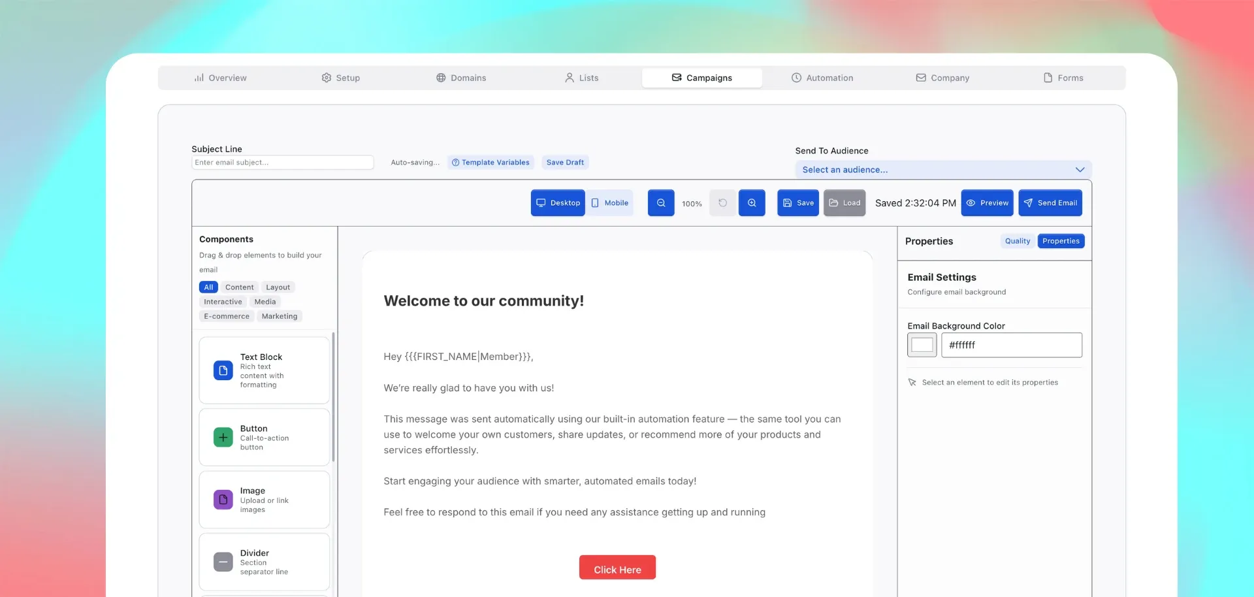Open the email background color swatch

click(922, 345)
